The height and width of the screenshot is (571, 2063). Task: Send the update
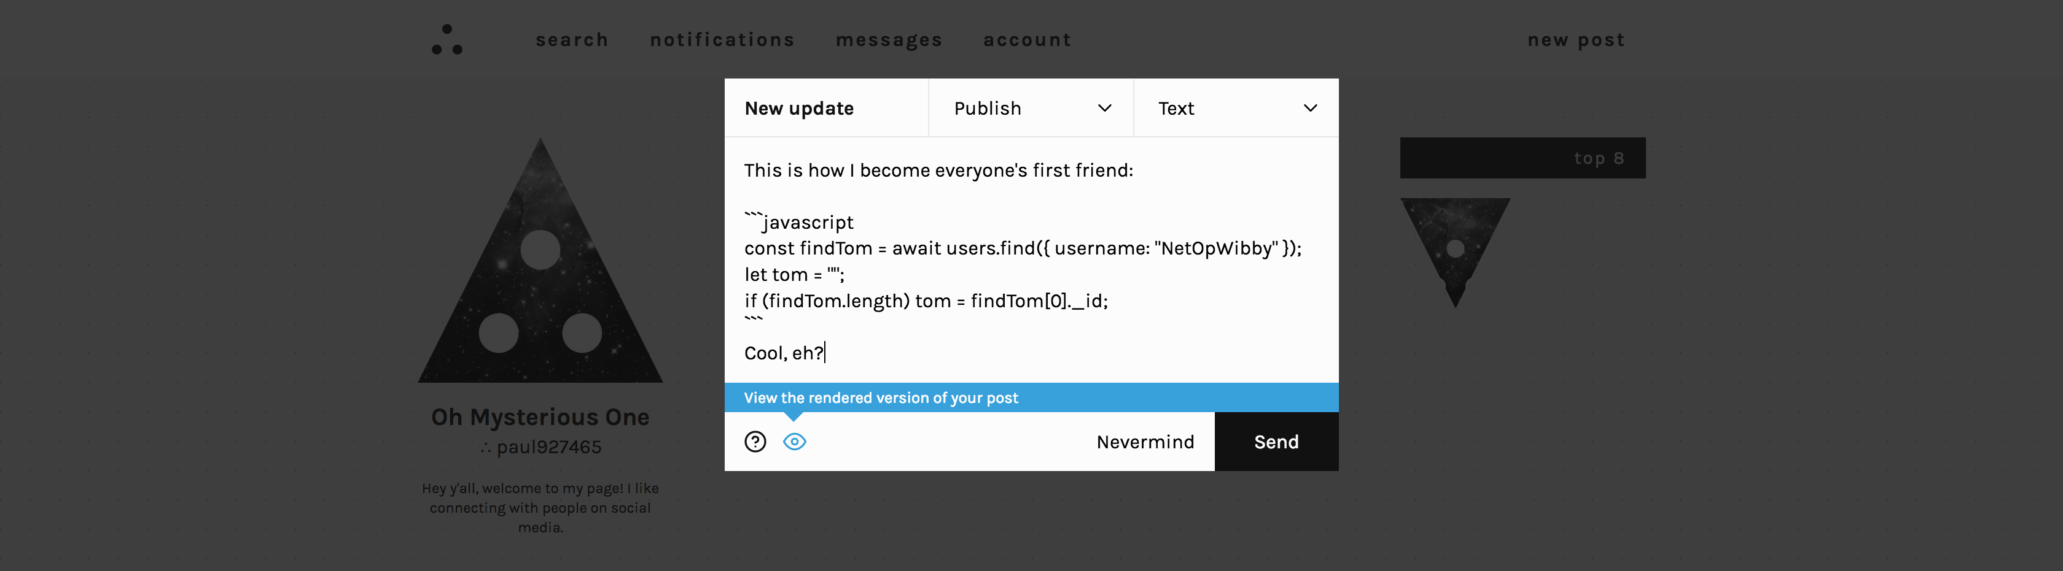[x=1276, y=440]
